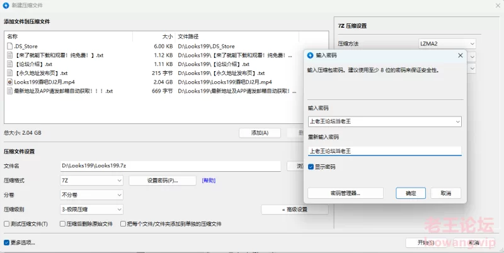Image resolution: width=504 pixels, height=253 pixels.
Task: Click the Looks199酒吧DJ2月.mp4 video file icon
Action: click(x=9, y=82)
